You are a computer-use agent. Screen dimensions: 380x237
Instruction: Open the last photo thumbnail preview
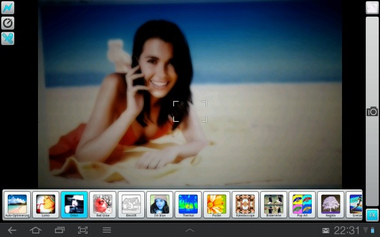pyautogui.click(x=372, y=8)
